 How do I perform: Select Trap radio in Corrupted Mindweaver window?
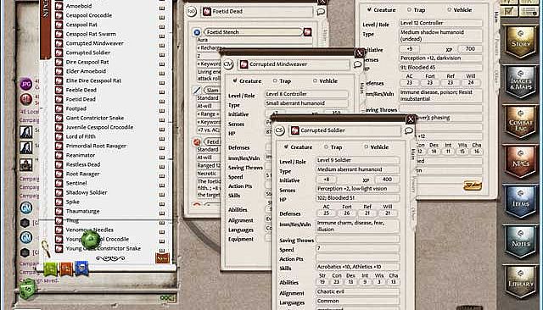coord(275,80)
